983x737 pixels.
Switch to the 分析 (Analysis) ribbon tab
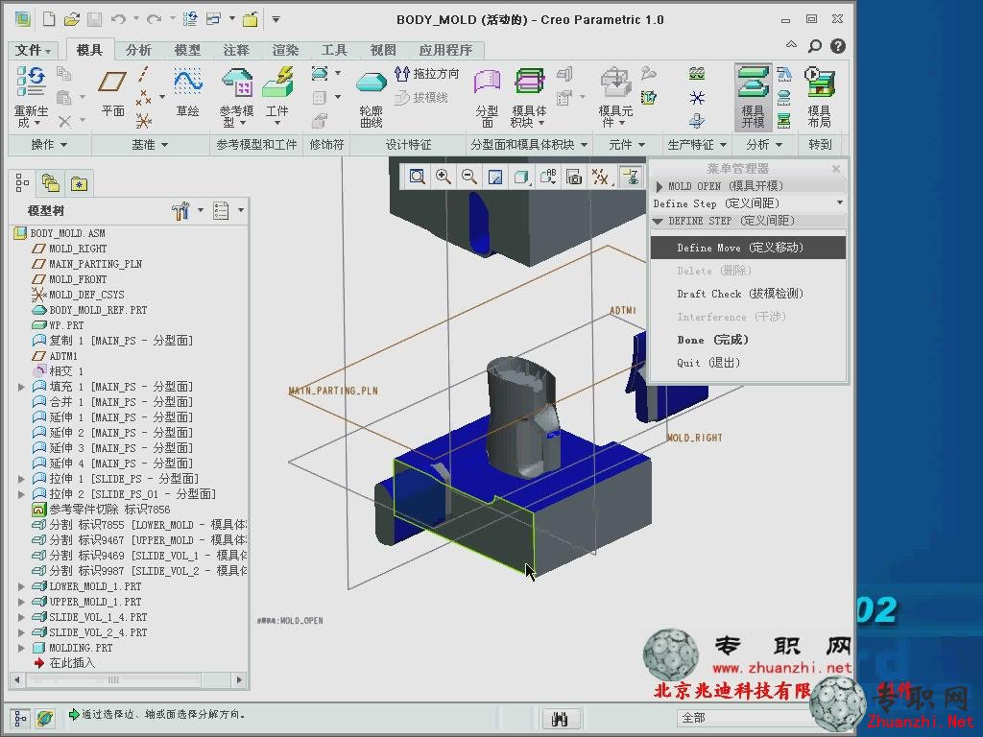(x=138, y=50)
